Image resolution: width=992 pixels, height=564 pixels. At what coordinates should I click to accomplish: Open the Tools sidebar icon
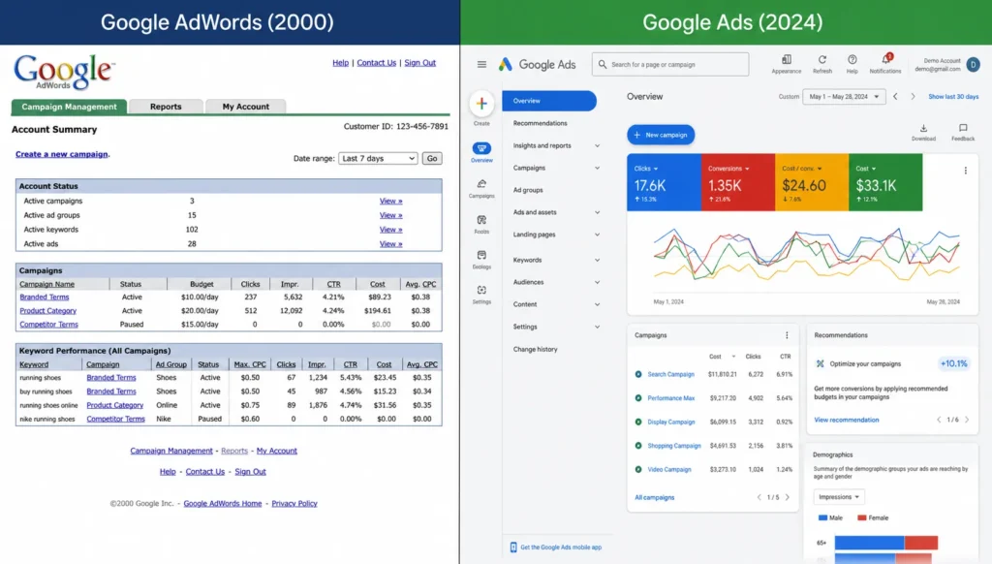point(481,220)
